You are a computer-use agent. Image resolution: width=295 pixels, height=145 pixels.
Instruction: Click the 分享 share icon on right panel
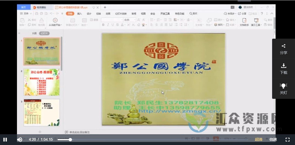(x=283, y=46)
